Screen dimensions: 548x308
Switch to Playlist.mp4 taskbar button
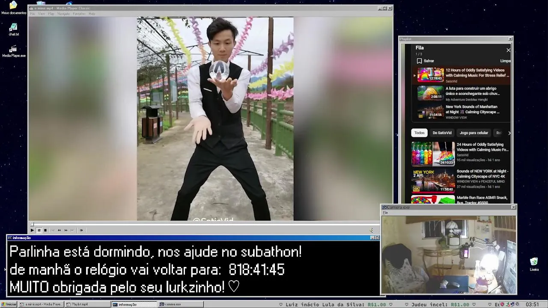coord(87,304)
